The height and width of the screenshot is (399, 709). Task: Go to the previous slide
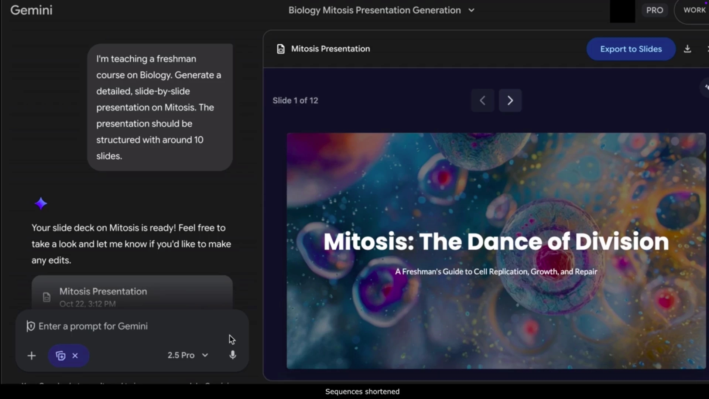[482, 100]
